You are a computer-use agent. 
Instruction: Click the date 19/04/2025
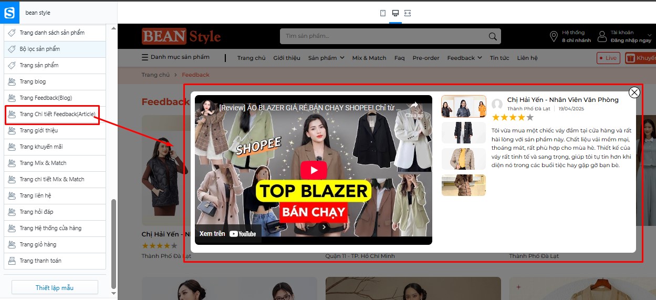pos(572,109)
